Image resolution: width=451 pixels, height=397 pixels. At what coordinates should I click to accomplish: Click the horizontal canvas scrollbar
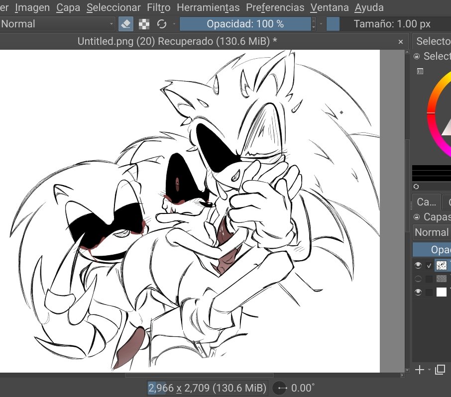[199, 375]
